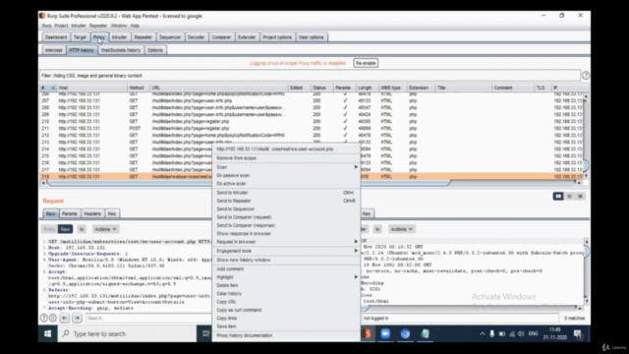
Task: Toggle Pretty view in request pane
Action: tap(49, 229)
